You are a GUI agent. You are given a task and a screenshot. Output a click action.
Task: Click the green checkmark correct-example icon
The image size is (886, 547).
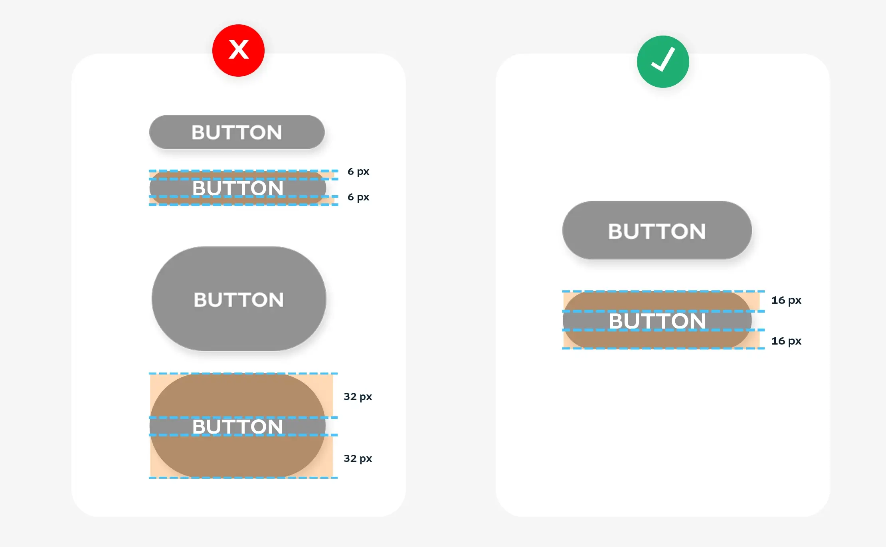click(x=663, y=61)
